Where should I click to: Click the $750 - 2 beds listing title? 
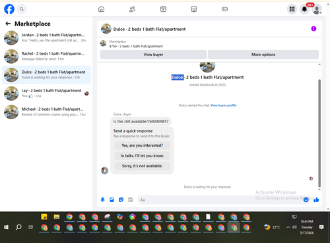[x=136, y=46]
